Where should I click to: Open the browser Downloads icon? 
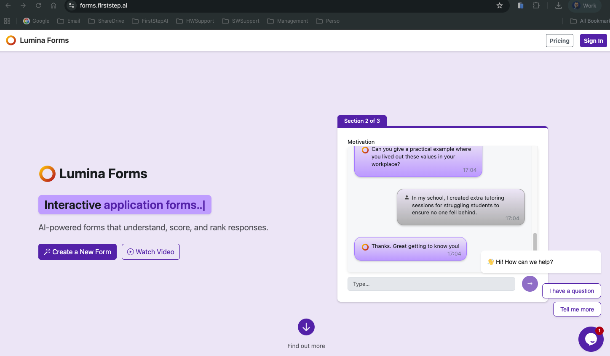coord(559,5)
